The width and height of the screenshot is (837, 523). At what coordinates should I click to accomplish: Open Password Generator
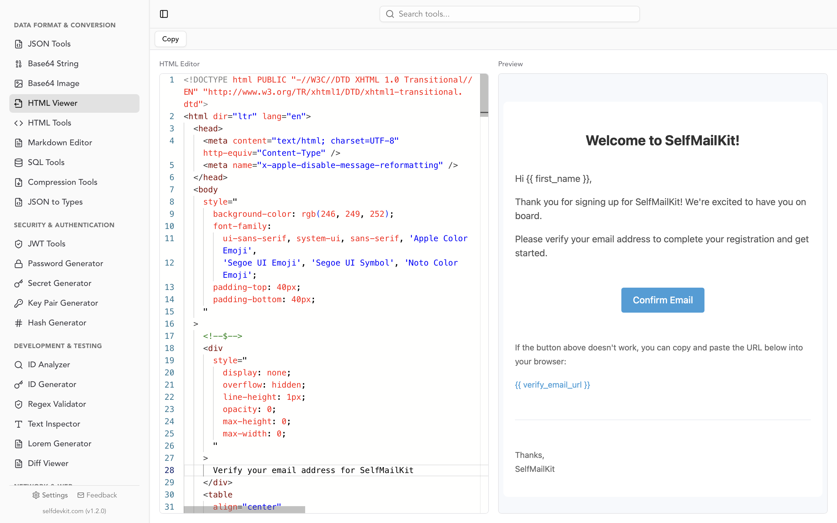[x=74, y=264]
